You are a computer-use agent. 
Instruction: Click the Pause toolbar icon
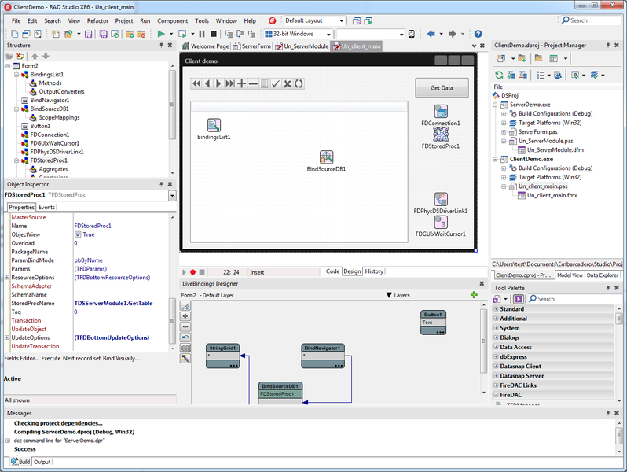coord(202,34)
